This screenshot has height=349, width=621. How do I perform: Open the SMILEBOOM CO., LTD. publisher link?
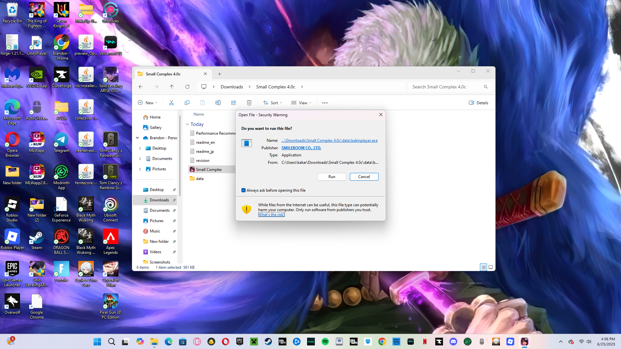(301, 148)
